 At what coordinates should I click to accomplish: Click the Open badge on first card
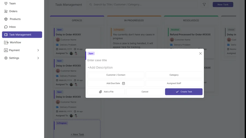coord(59,29)
